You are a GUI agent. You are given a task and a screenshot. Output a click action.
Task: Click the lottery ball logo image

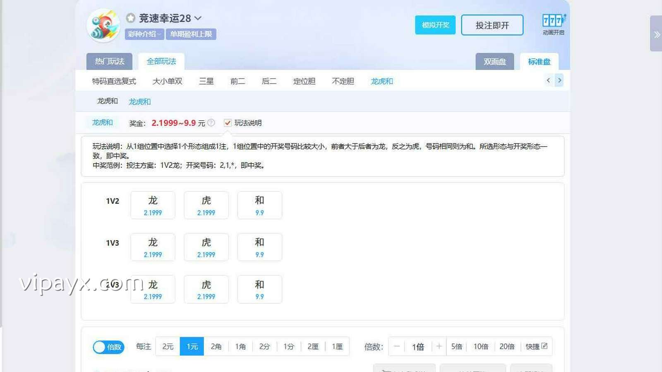coord(103,26)
